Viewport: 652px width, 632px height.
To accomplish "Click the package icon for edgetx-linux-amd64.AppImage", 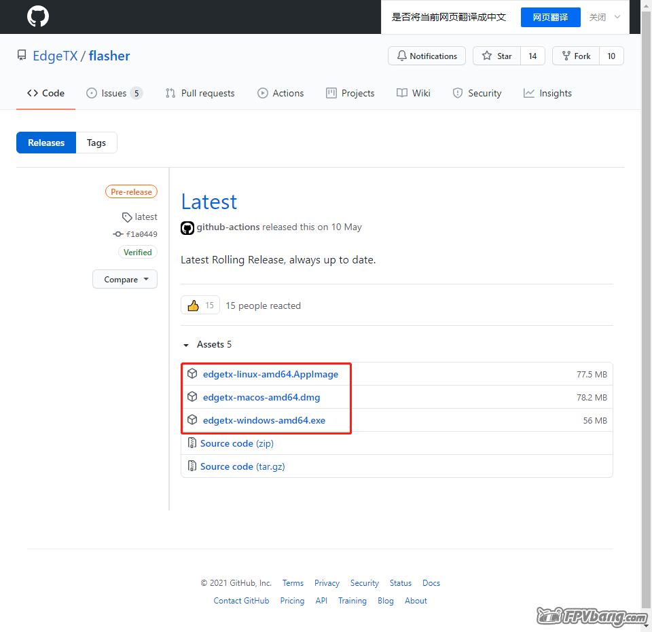I will [192, 373].
